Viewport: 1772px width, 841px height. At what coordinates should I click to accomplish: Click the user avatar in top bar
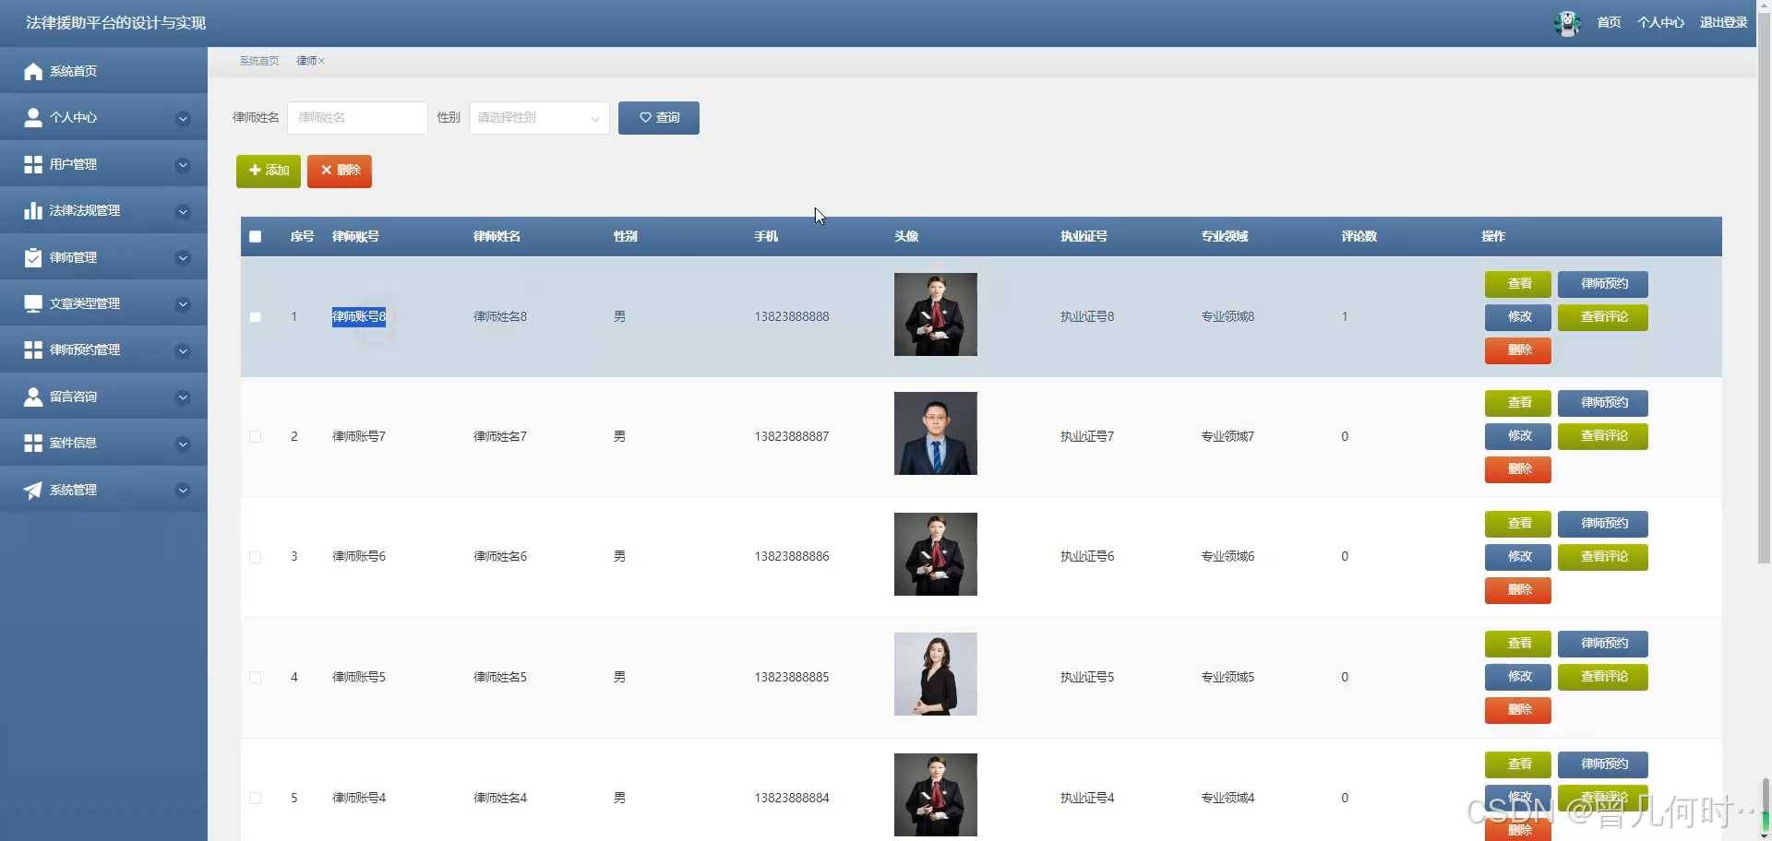pyautogui.click(x=1567, y=23)
